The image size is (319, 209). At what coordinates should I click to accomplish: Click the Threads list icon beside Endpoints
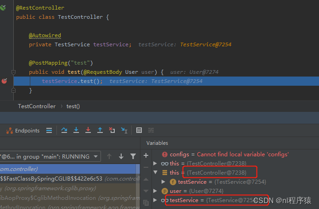(49, 131)
